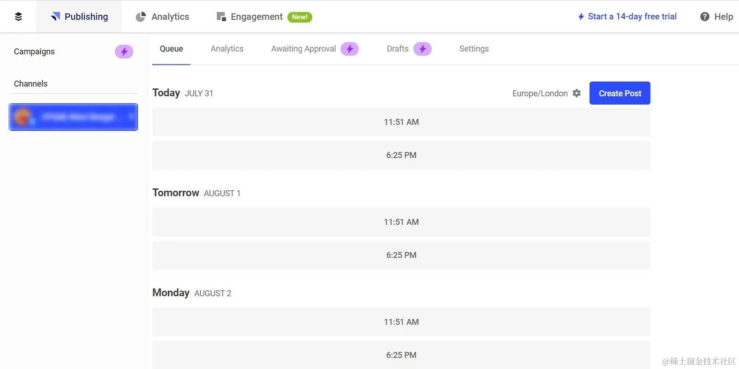Select today's 11:51 AM slot
739x369 pixels.
[401, 122]
